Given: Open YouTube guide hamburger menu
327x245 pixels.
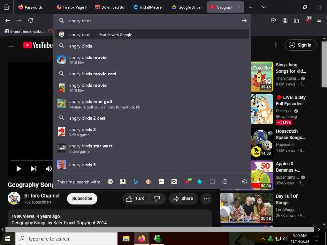Looking at the screenshot, I should click(11, 45).
